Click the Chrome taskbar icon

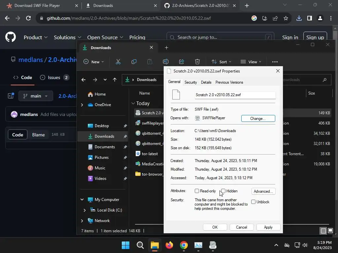click(x=184, y=245)
